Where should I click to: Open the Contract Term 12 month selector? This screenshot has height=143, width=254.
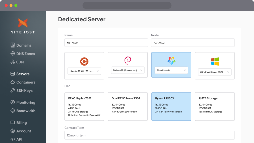coord(149,135)
